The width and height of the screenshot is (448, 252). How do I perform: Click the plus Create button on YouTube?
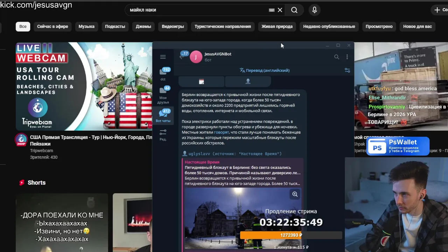tap(440, 10)
